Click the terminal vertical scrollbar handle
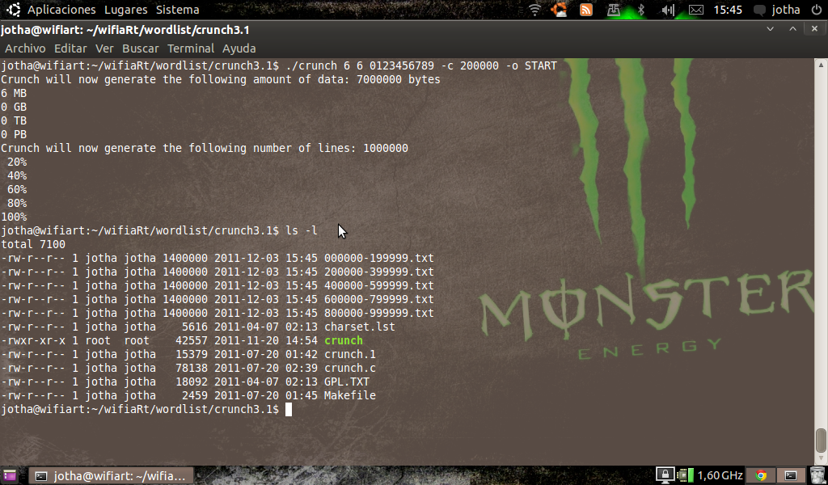 (821, 441)
